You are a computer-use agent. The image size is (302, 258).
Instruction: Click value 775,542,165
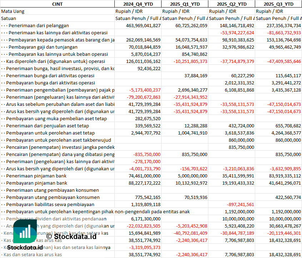pyautogui.click(x=148, y=197)
